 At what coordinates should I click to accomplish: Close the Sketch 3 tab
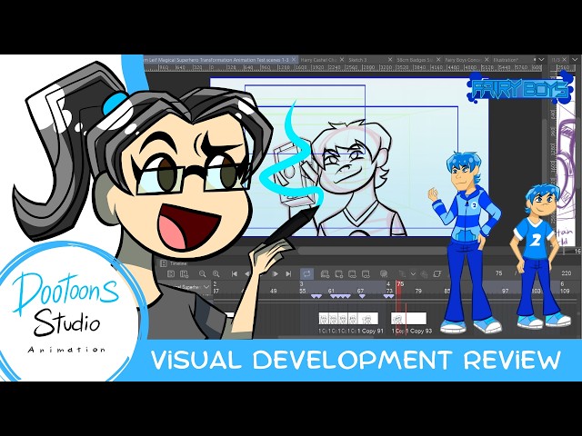pos(390,59)
